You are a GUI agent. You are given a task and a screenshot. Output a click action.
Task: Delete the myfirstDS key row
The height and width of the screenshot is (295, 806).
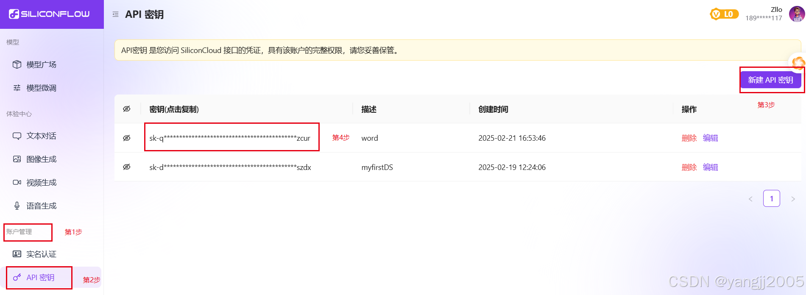tap(689, 167)
